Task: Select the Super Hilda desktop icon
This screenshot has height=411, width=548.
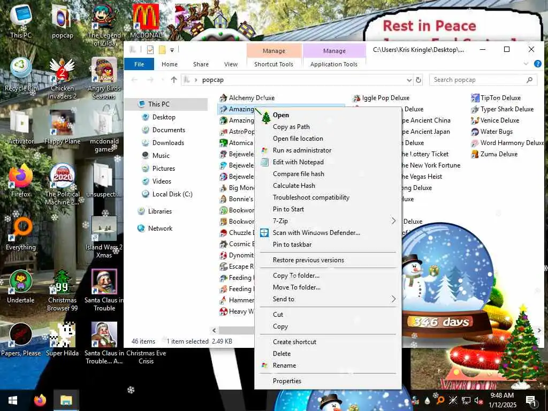Action: 62,339
